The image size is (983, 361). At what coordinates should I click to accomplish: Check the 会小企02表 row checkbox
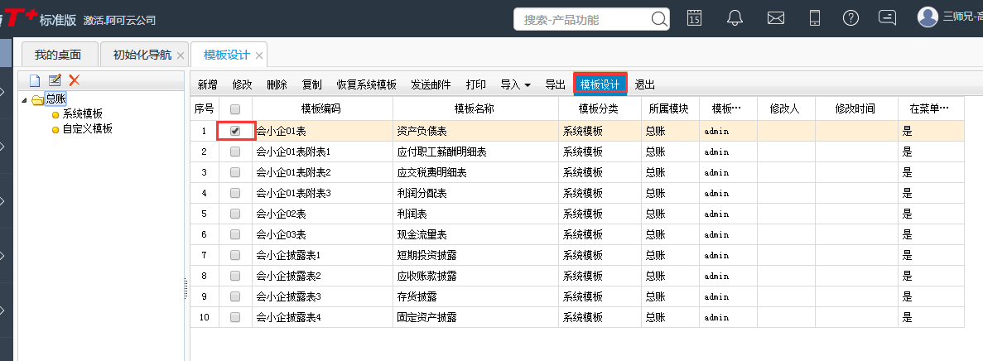(x=235, y=214)
